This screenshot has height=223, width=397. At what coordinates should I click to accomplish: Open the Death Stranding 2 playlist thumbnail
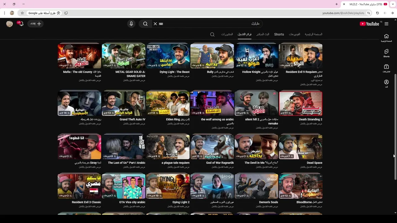301,103
